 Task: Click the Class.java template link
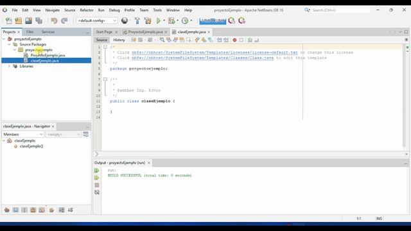202,58
